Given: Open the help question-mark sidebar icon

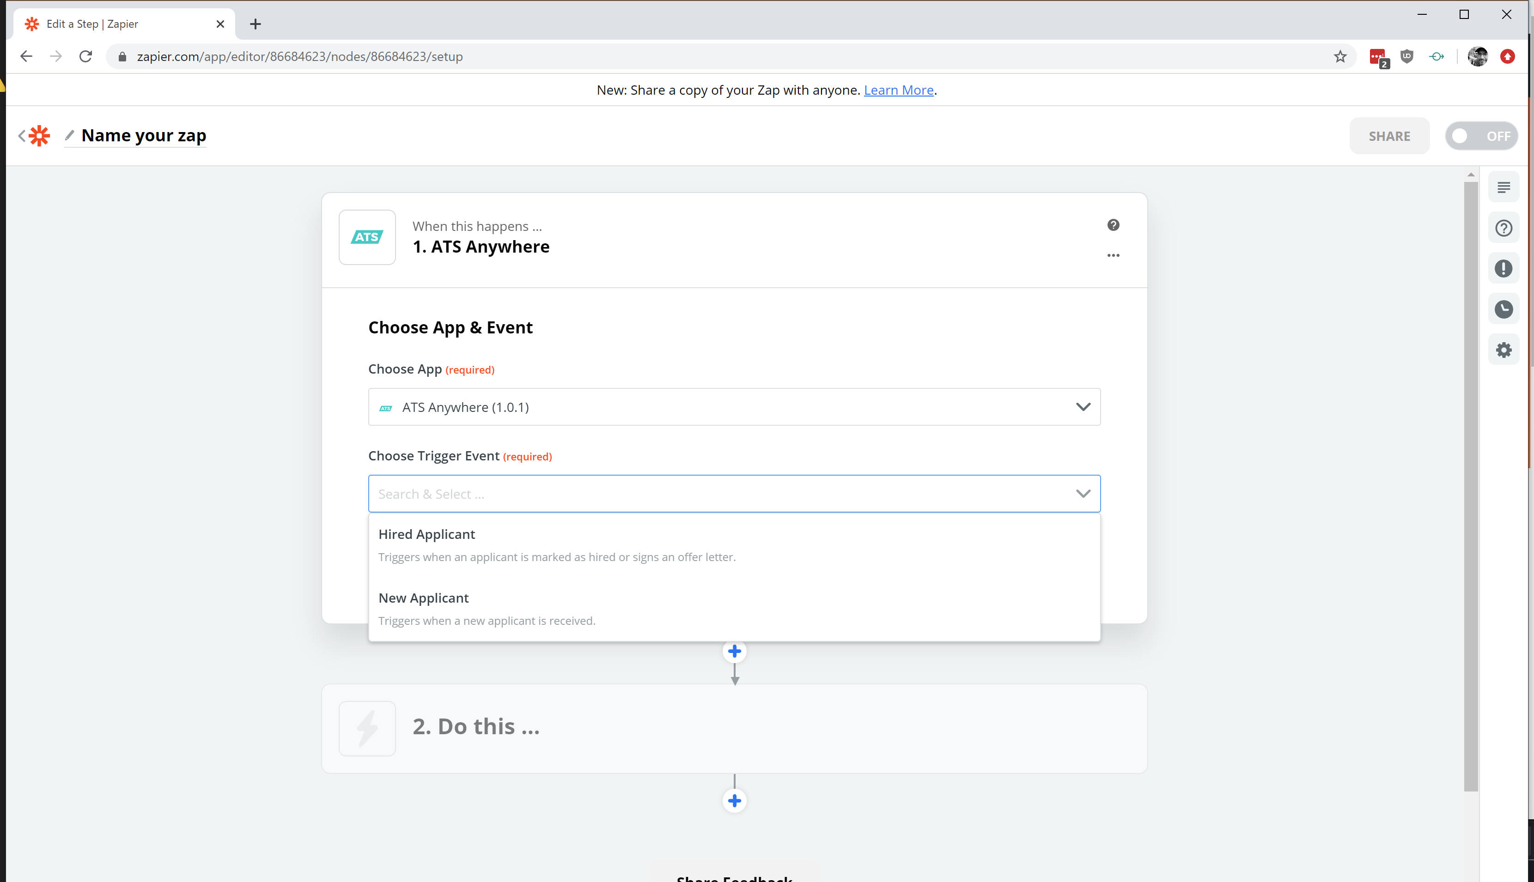Looking at the screenshot, I should click(x=1503, y=229).
